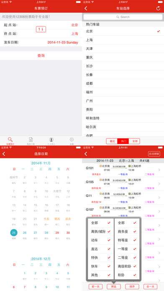The image size is (164, 291).
Task: Click the 自动刷新 auto refresh button
Action: (x=154, y=154)
